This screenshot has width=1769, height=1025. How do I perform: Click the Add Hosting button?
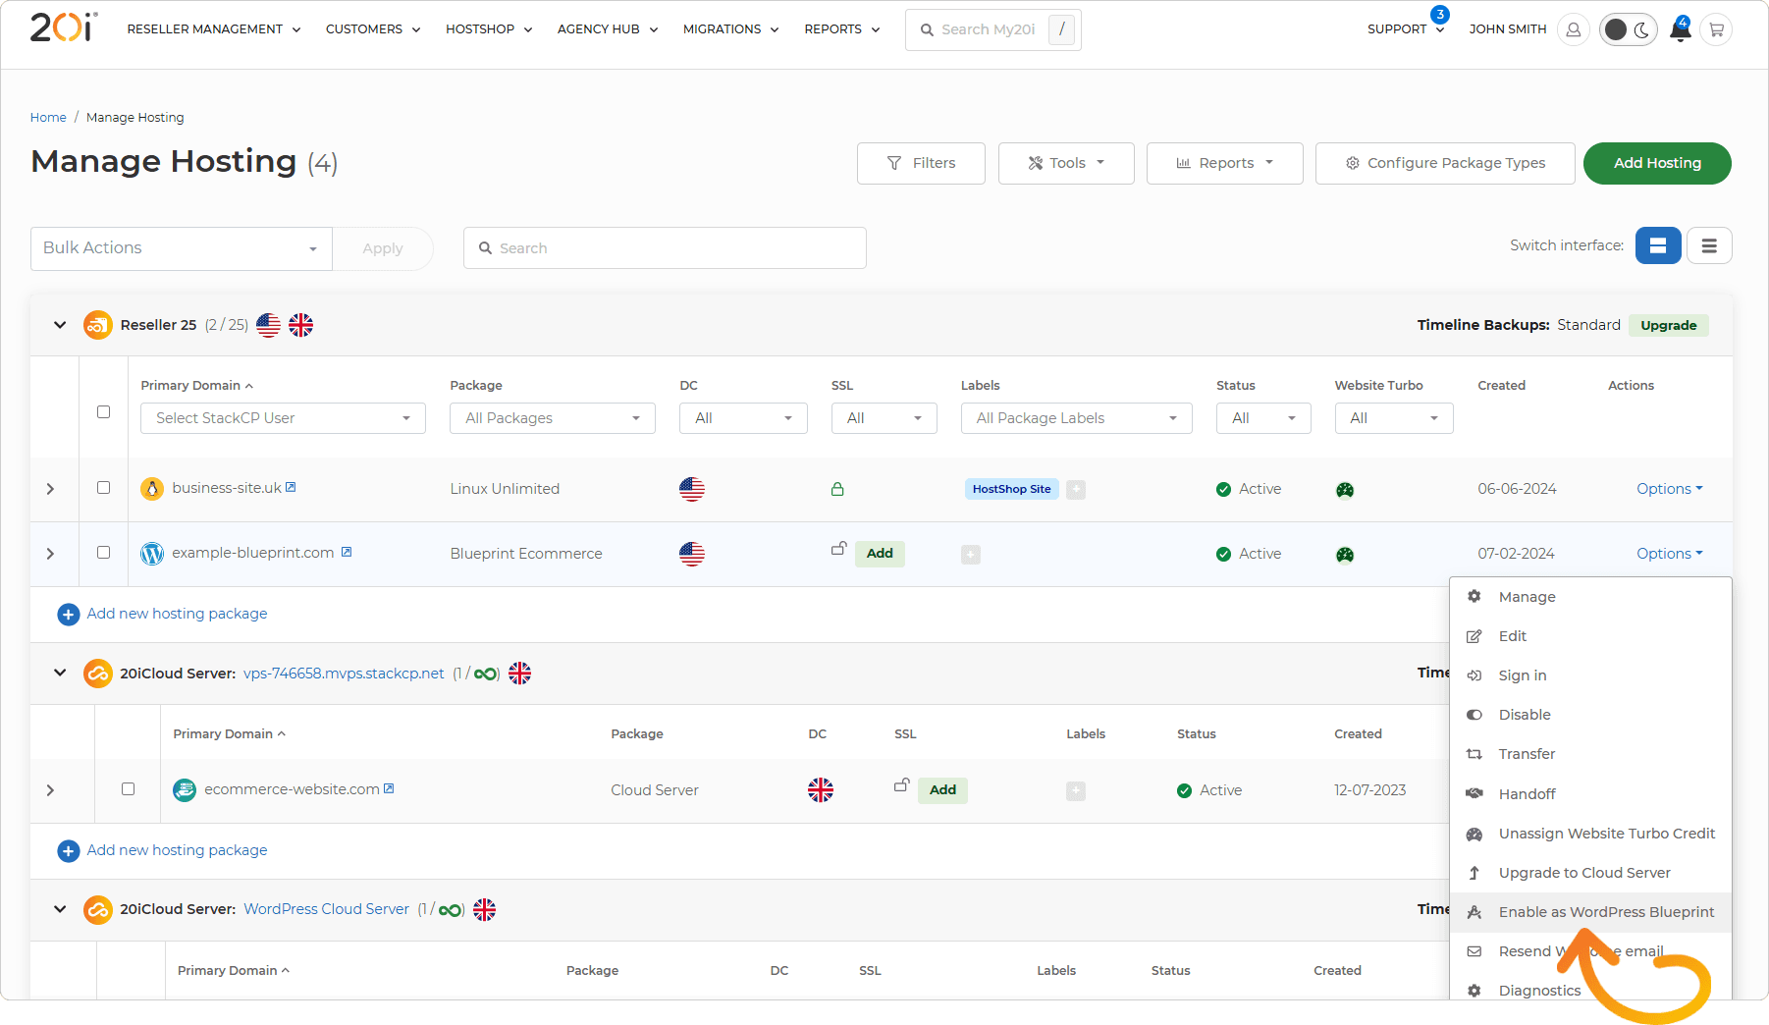click(1657, 163)
